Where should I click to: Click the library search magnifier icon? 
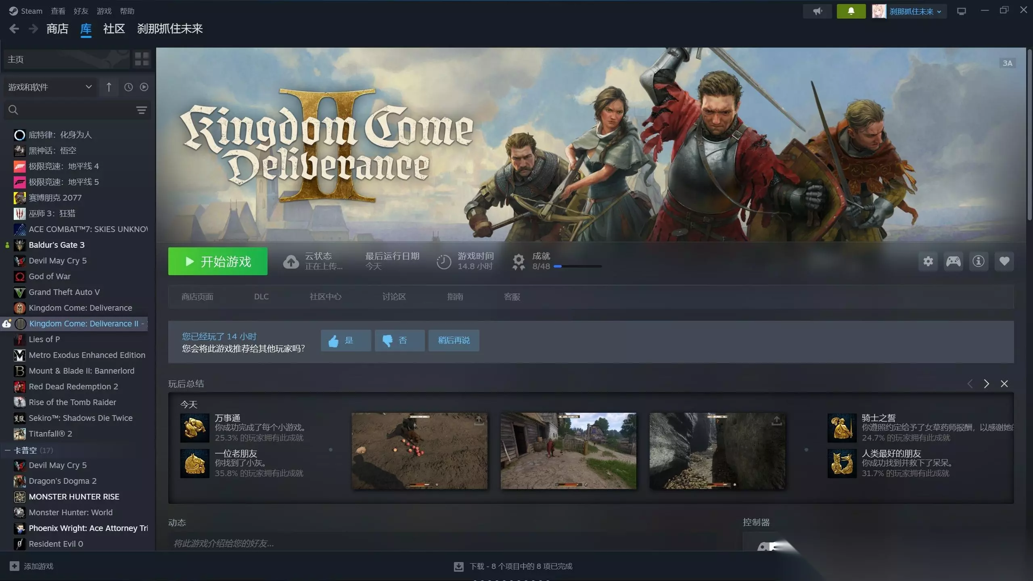pyautogui.click(x=13, y=110)
